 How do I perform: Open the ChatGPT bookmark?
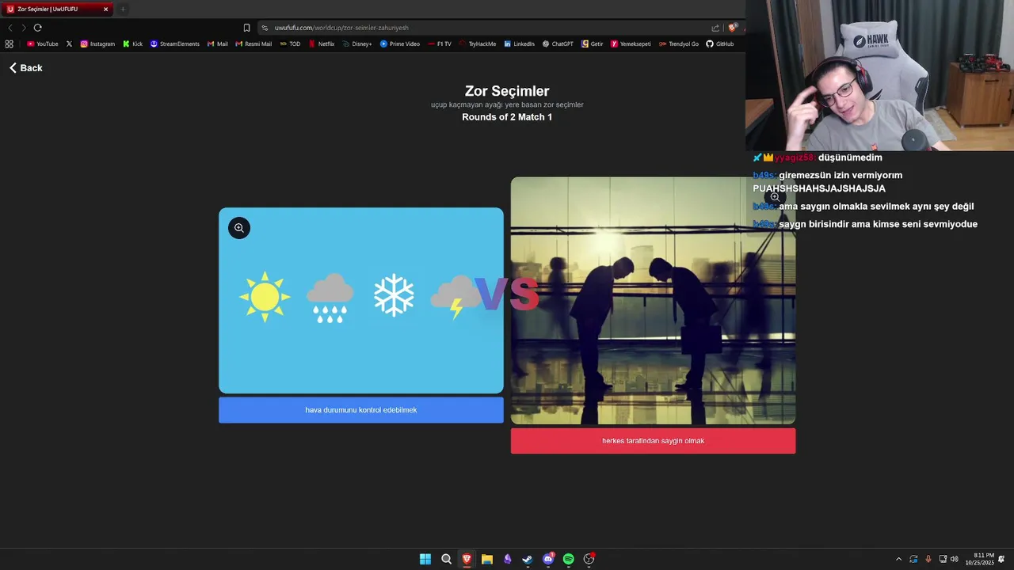558,44
